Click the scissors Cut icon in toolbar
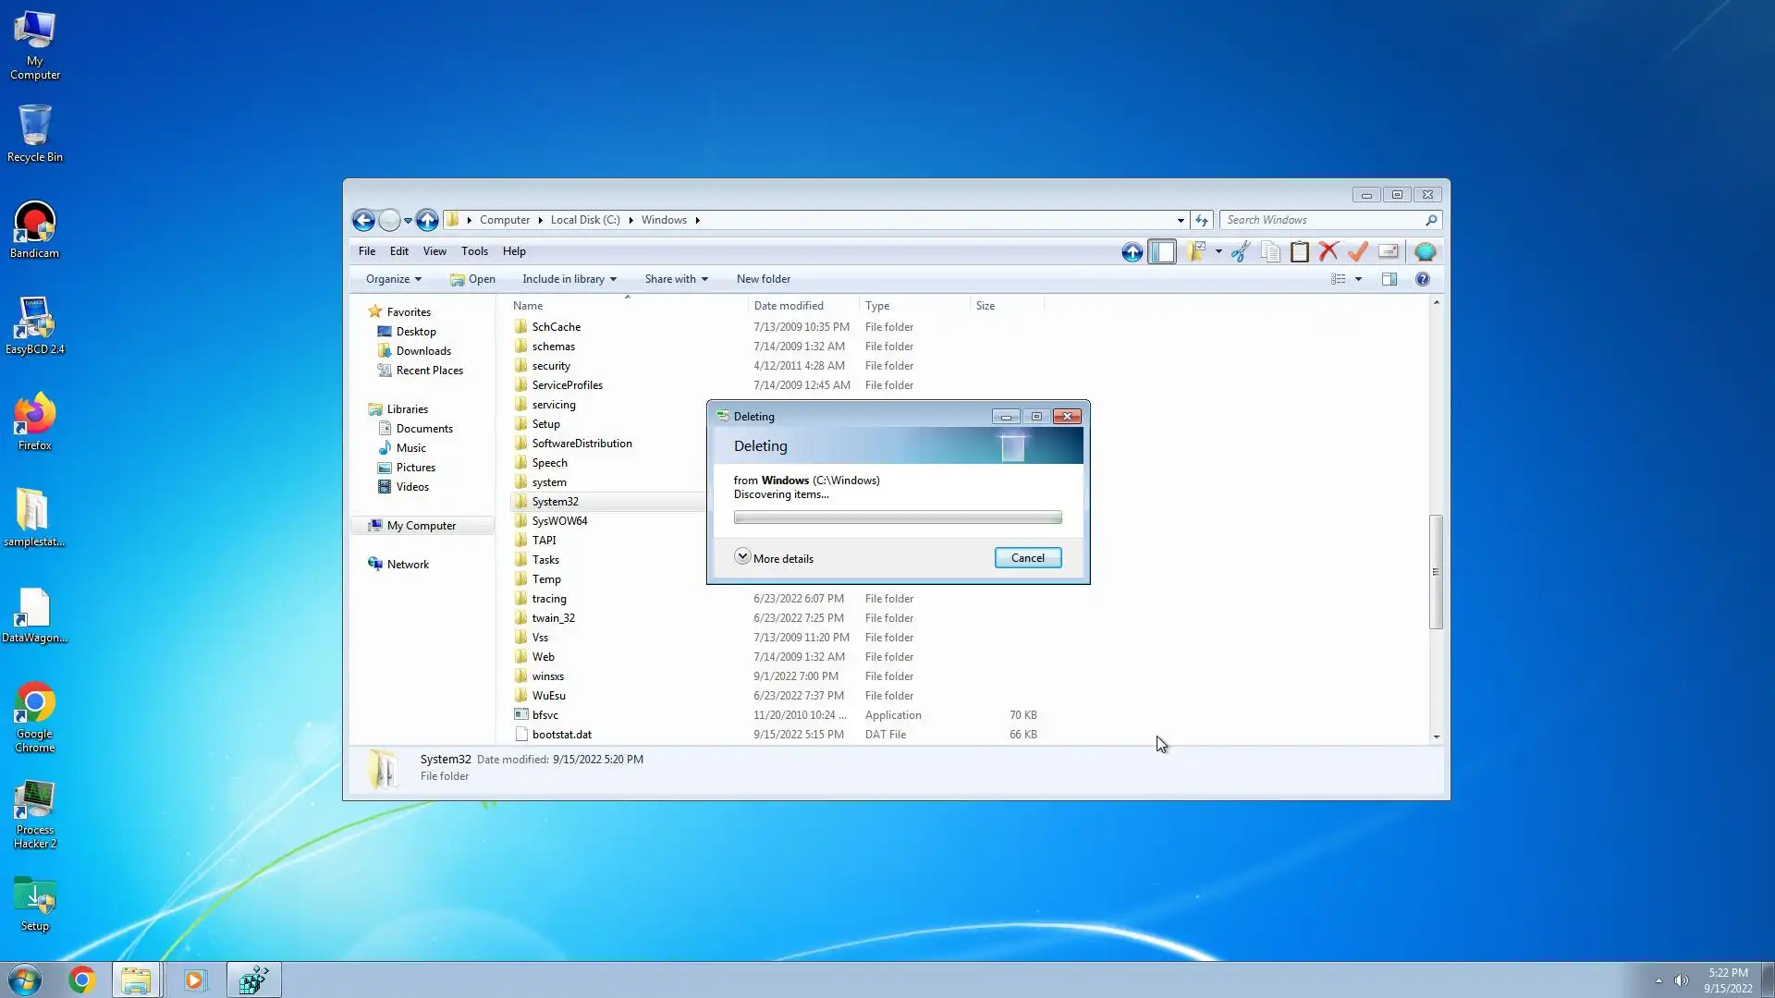The width and height of the screenshot is (1775, 998). (x=1241, y=251)
